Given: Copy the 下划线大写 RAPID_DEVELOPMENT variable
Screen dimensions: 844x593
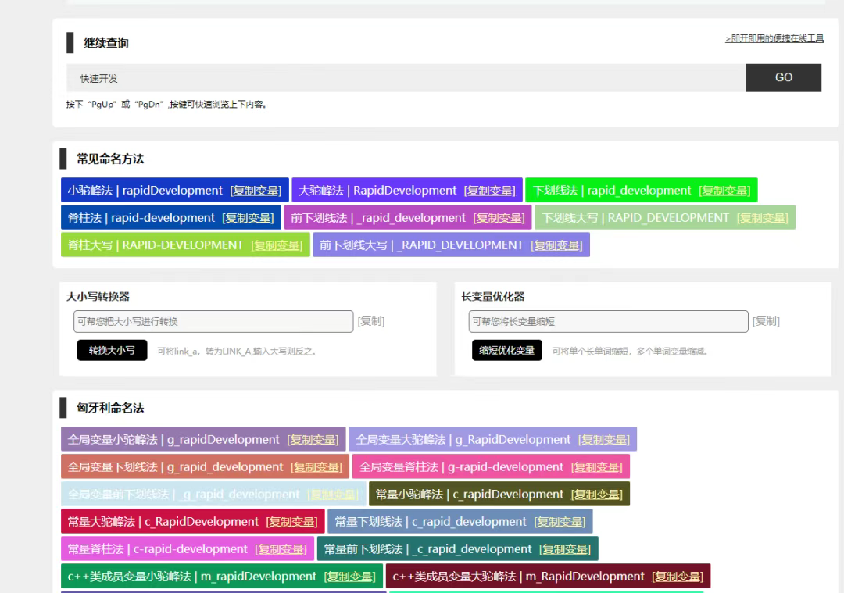Looking at the screenshot, I should tap(762, 218).
